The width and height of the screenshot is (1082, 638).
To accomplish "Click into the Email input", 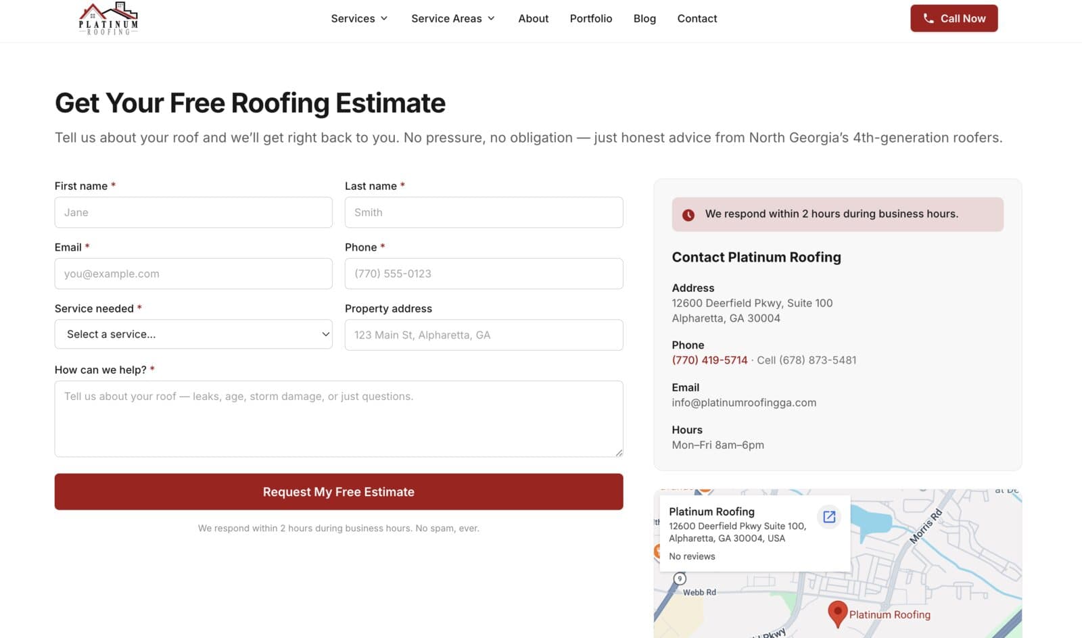I will tap(193, 274).
